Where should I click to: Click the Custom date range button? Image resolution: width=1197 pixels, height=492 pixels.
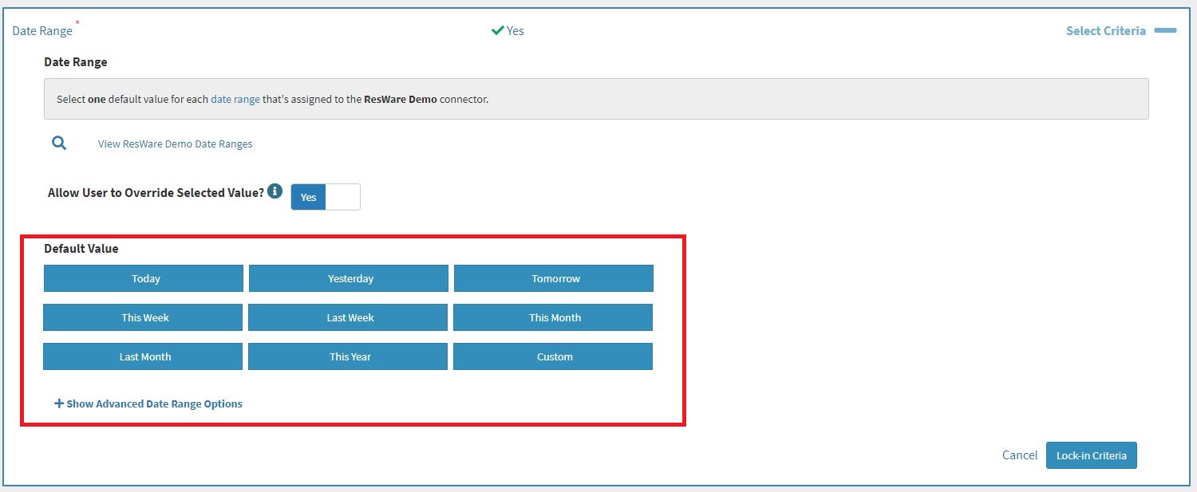click(553, 356)
